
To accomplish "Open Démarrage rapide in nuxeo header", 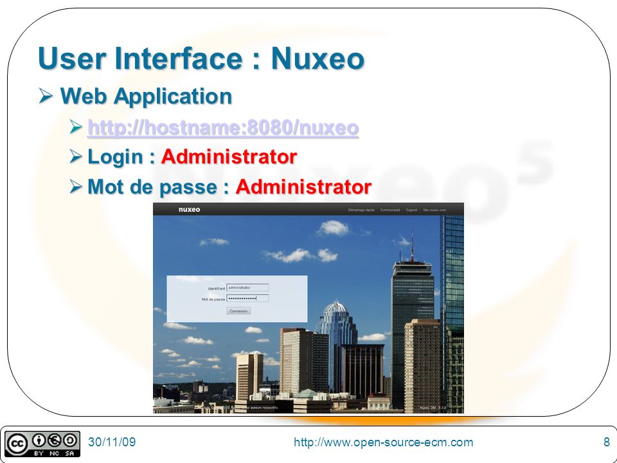I will pos(361,210).
